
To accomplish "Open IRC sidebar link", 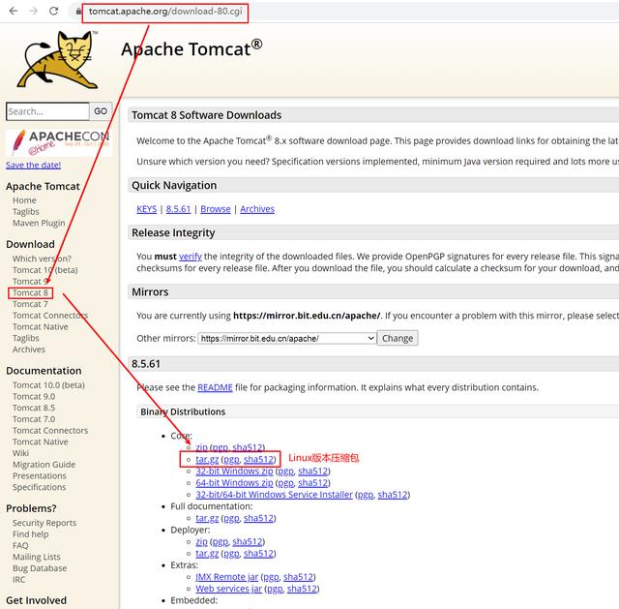I will tap(19, 580).
